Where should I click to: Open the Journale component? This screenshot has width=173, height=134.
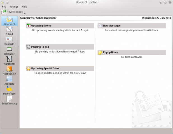(x=9, y=80)
